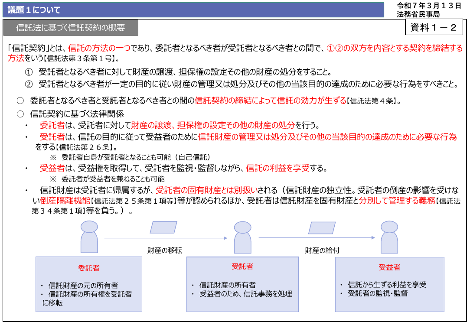Click the heading 信託契約に基づく法律関係

click(x=77, y=114)
